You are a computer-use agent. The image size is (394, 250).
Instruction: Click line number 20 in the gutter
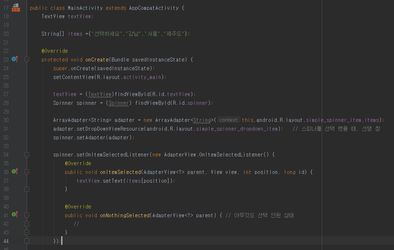pyautogui.click(x=6, y=33)
